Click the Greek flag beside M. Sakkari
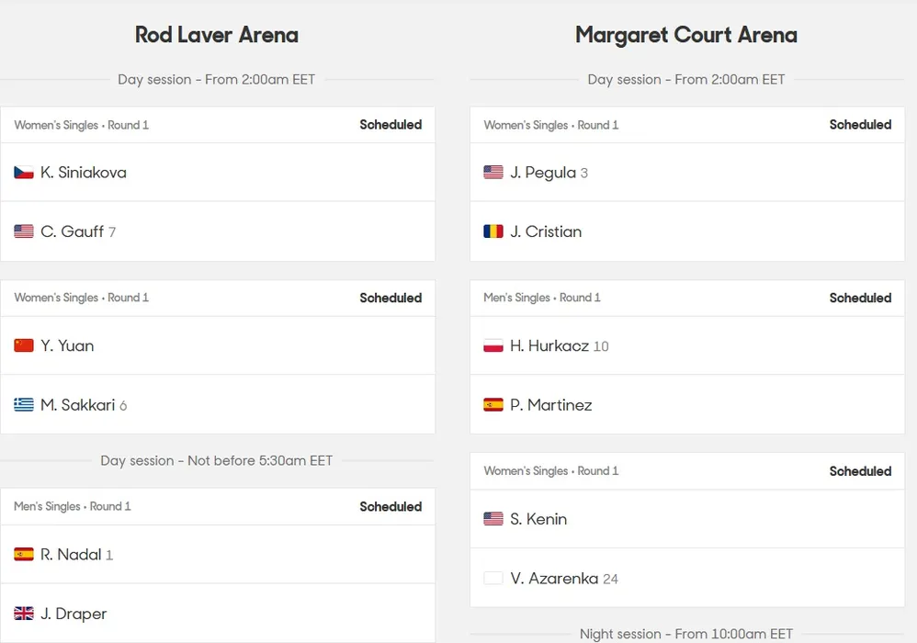The height and width of the screenshot is (643, 917). click(24, 405)
